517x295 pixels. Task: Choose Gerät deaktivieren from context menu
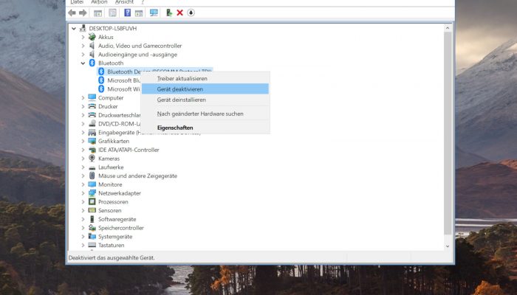(205, 89)
